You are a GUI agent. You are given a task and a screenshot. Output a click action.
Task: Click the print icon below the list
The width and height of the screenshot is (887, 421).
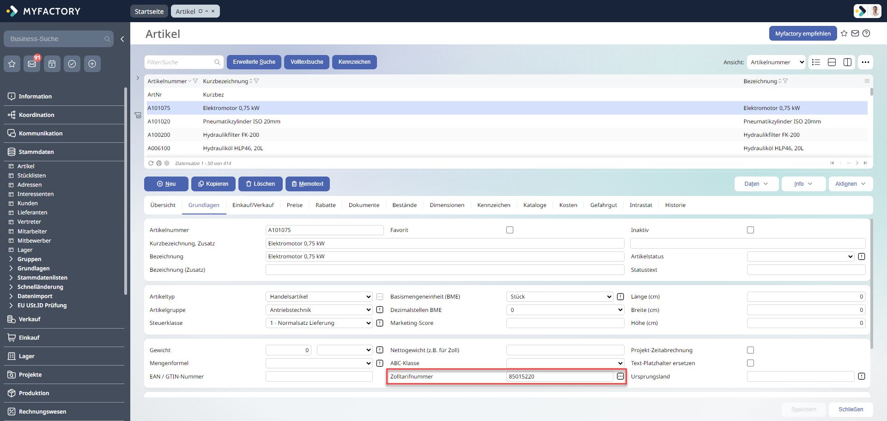pyautogui.click(x=159, y=163)
